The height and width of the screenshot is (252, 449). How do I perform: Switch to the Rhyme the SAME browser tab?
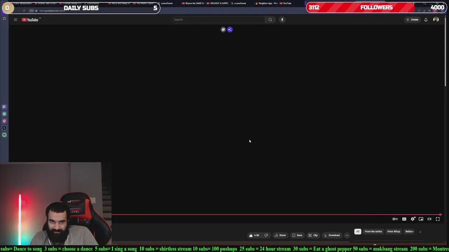pyautogui.click(x=193, y=3)
